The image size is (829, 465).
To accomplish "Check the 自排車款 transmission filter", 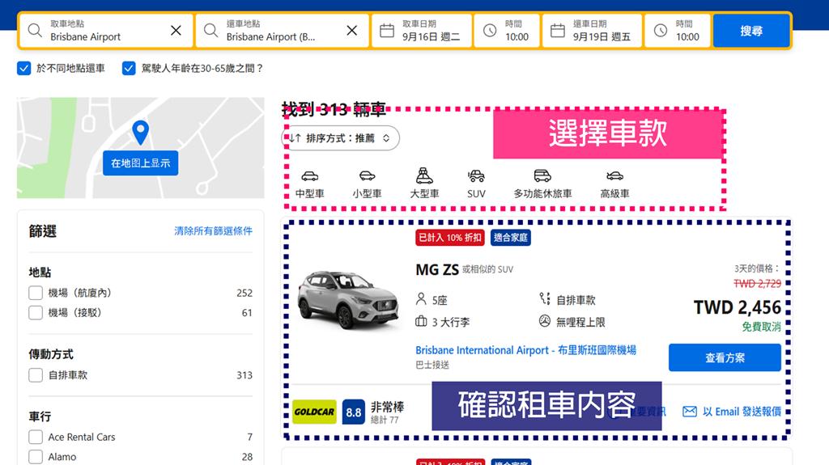I will [36, 375].
